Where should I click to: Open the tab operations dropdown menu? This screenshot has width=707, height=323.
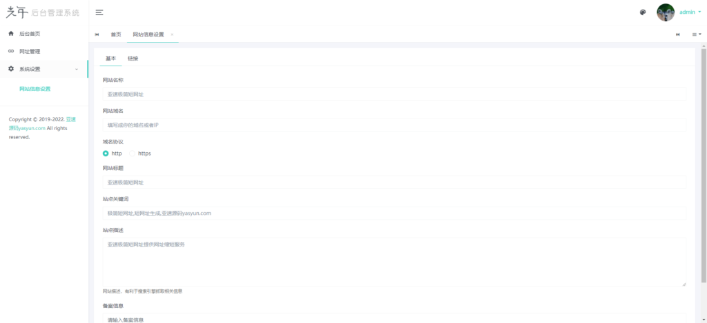[696, 34]
